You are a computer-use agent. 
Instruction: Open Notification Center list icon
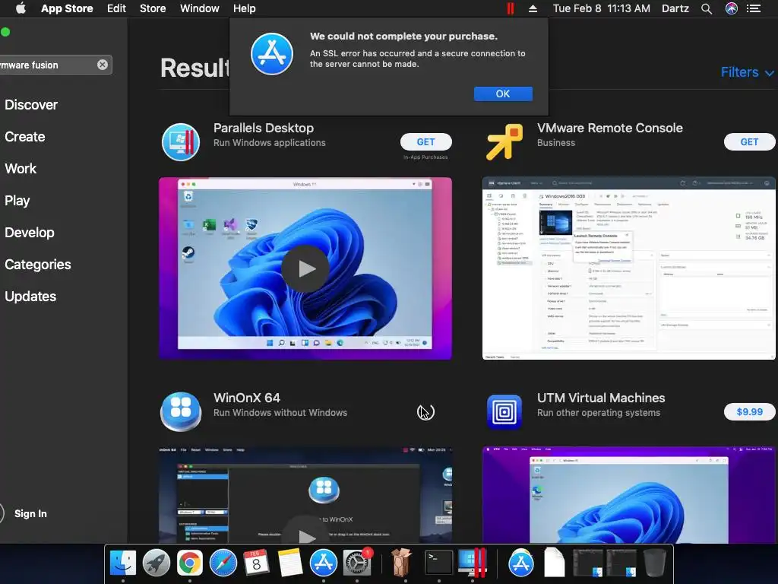coord(754,8)
